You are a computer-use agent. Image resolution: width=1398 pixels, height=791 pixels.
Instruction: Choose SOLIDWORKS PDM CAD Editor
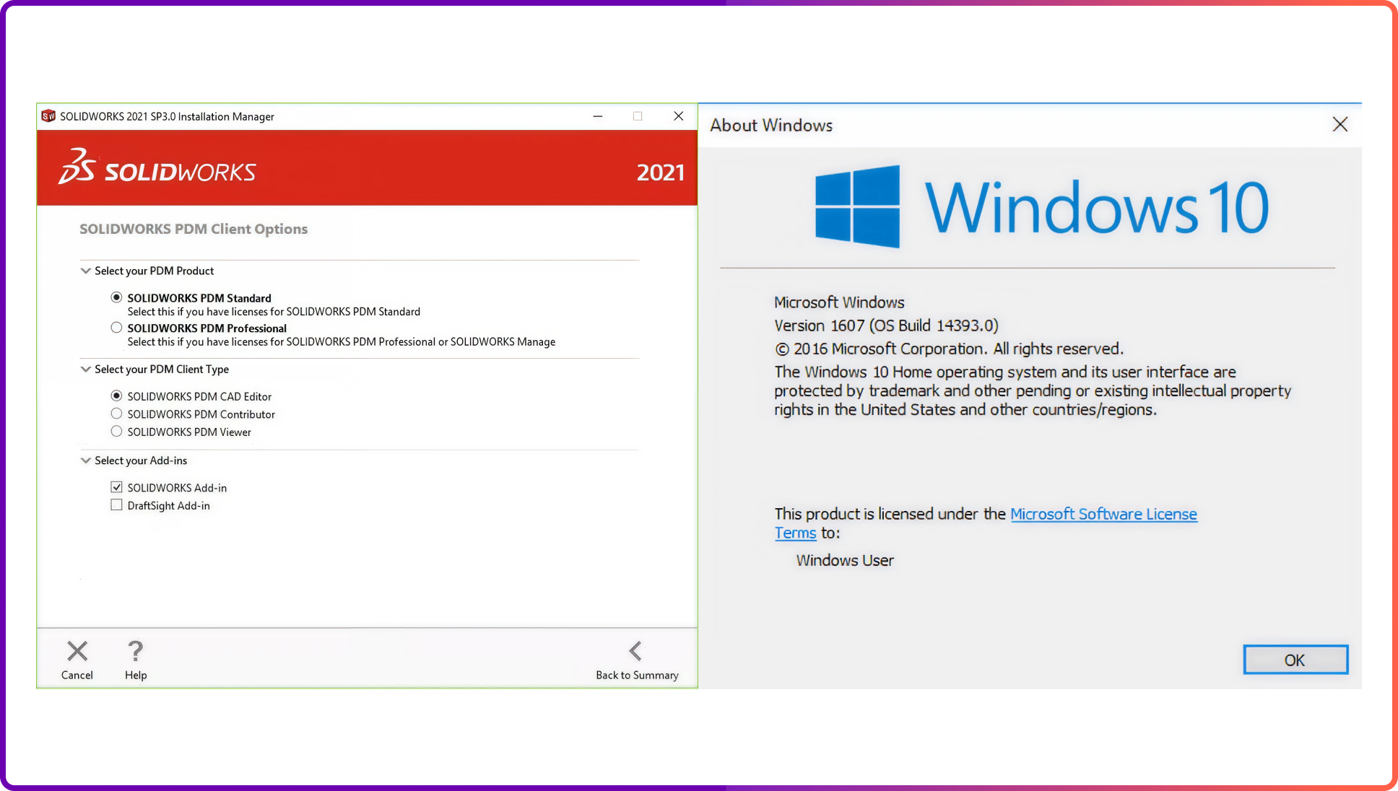point(116,395)
